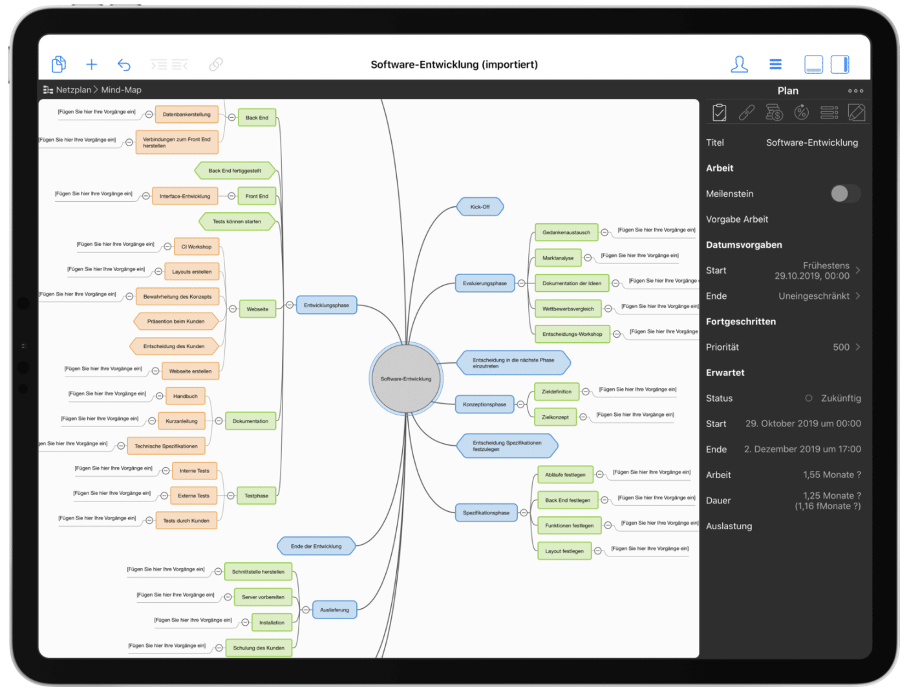Select the percent progress inspector tab

pos(802,113)
